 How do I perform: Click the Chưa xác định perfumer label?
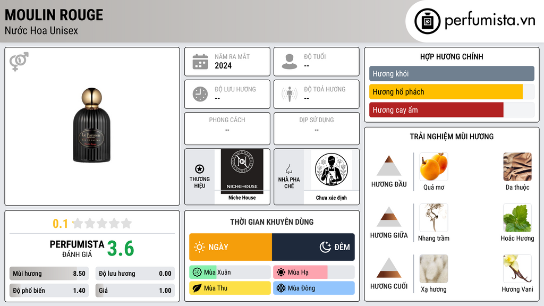(331, 198)
